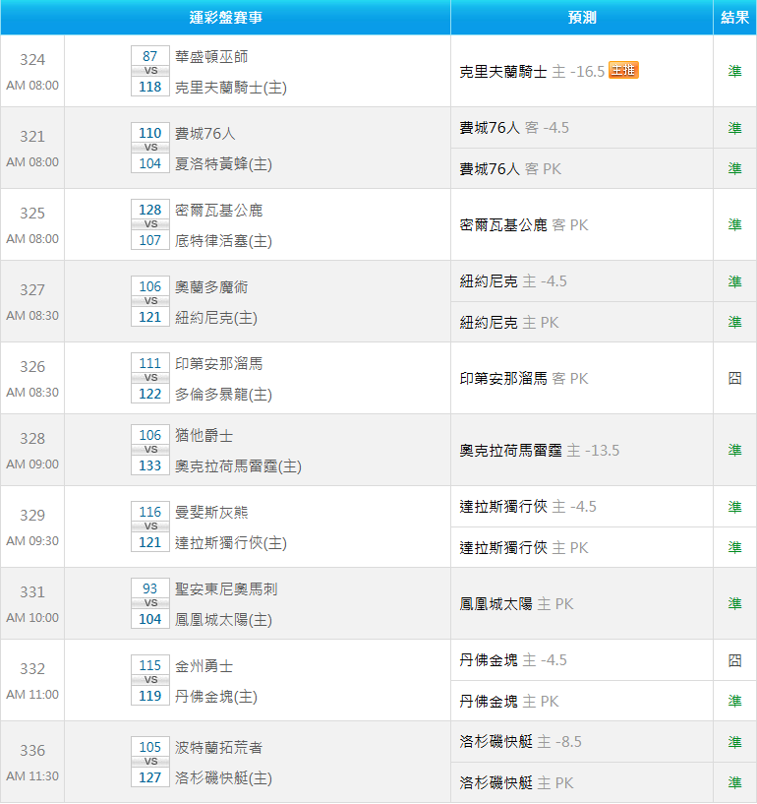Select team 克里夫蘭騎士(主) in game 324
The width and height of the screenshot is (757, 804).
[231, 88]
